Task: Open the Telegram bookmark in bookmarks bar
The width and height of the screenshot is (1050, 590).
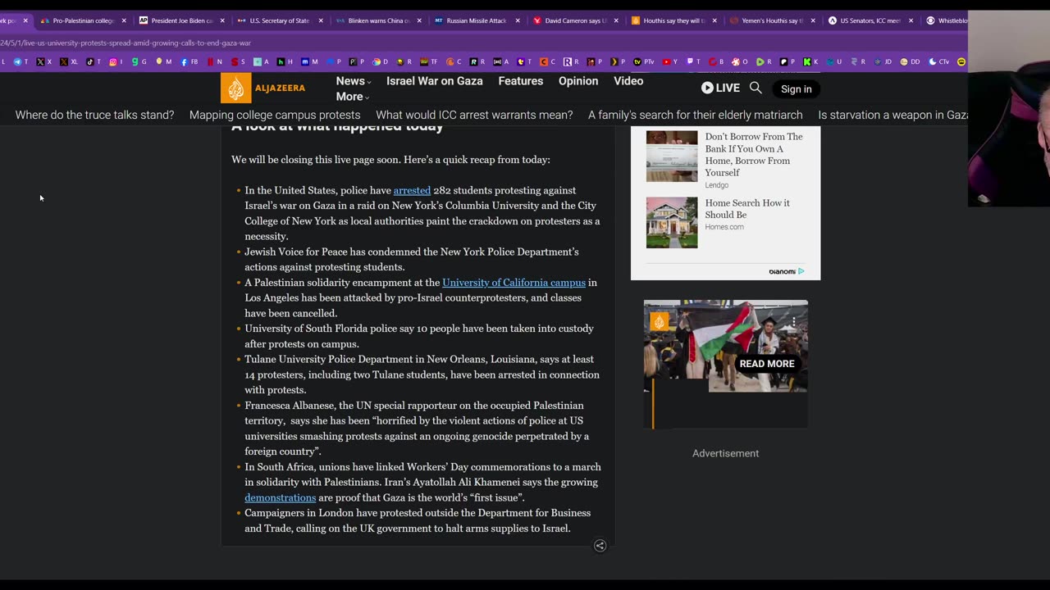Action: click(21, 61)
